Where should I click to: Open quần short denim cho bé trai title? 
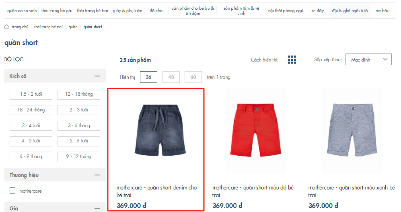[x=156, y=191]
